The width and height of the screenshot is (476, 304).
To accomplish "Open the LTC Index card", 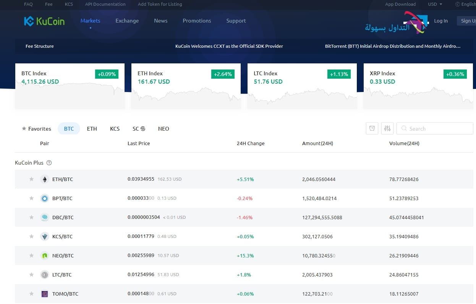I will tap(302, 86).
